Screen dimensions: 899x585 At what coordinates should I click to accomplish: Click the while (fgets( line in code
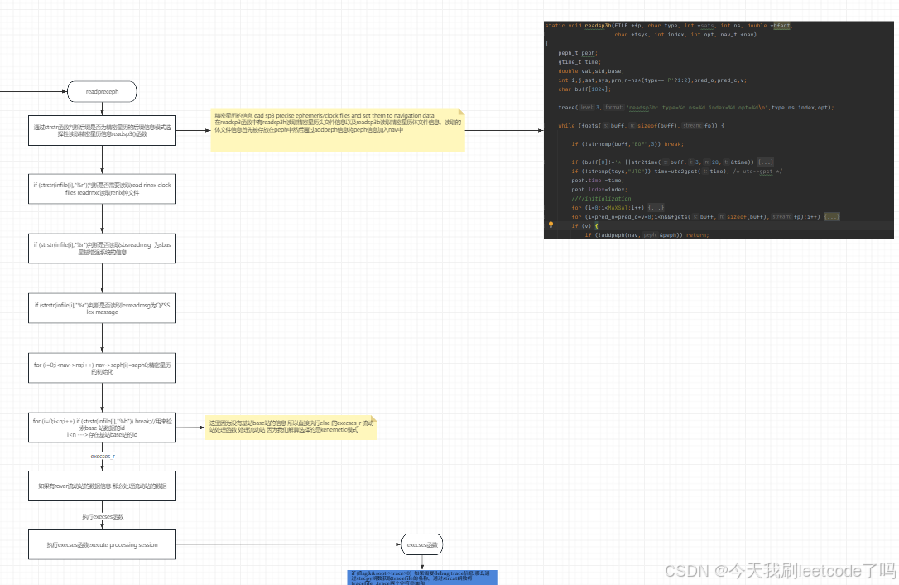tap(641, 126)
